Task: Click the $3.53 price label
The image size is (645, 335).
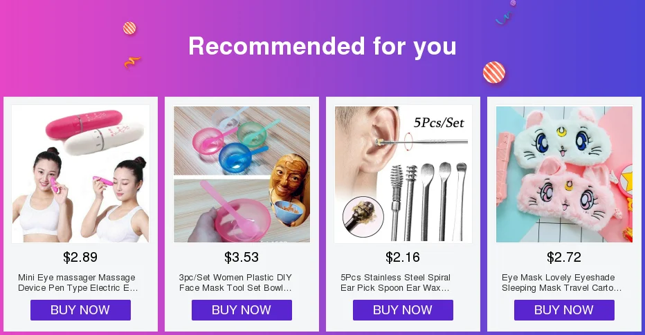Action: [x=242, y=258]
